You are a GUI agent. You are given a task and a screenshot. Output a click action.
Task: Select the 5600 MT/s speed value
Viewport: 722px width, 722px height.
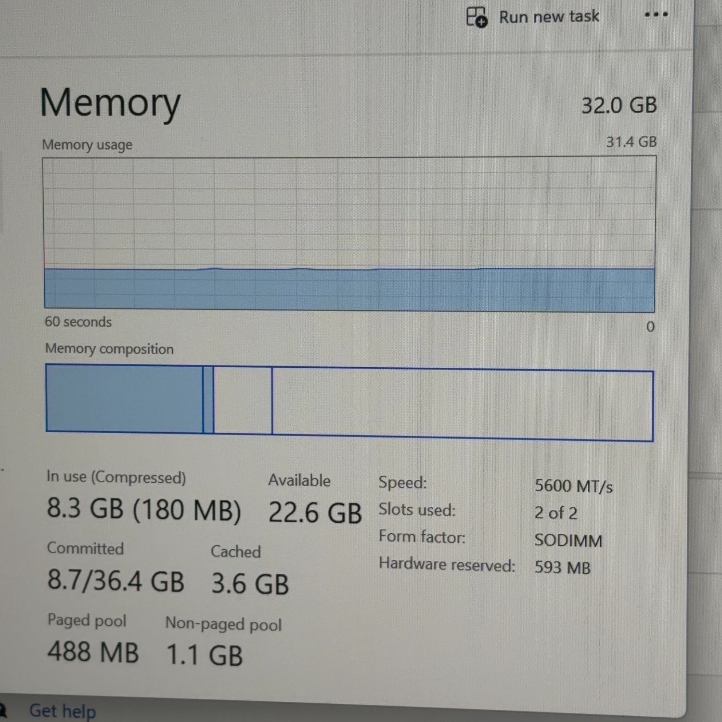[574, 486]
